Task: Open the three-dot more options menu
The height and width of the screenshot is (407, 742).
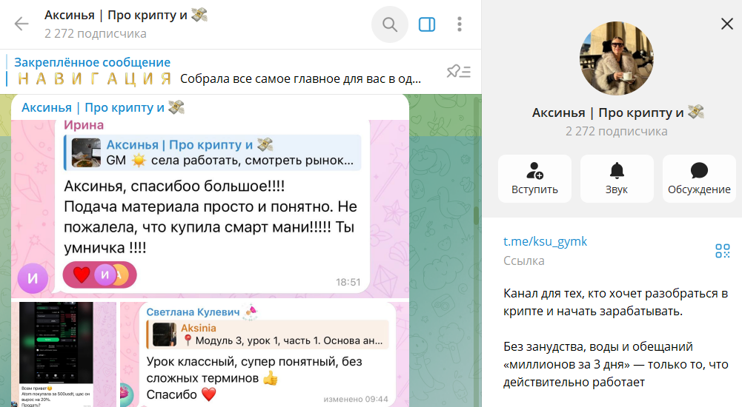Action: click(460, 24)
